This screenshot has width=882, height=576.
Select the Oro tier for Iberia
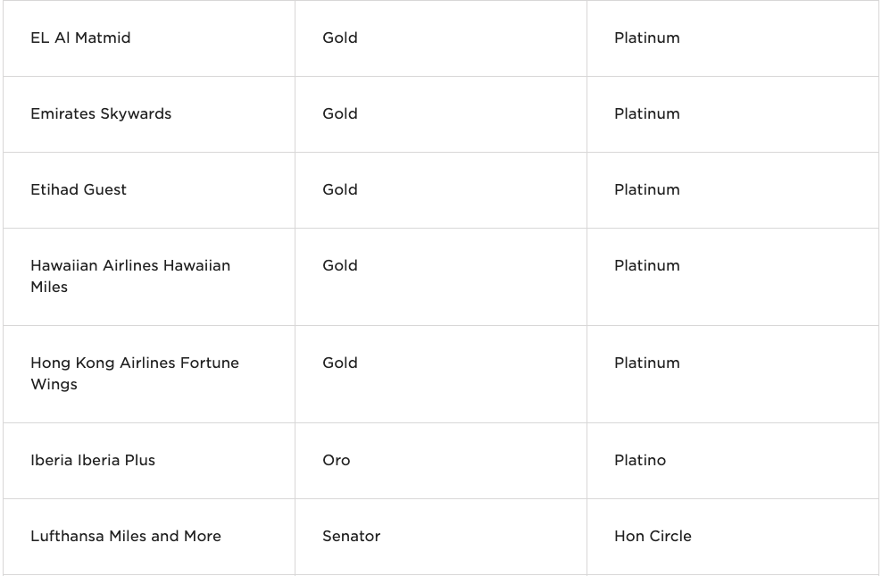[337, 460]
